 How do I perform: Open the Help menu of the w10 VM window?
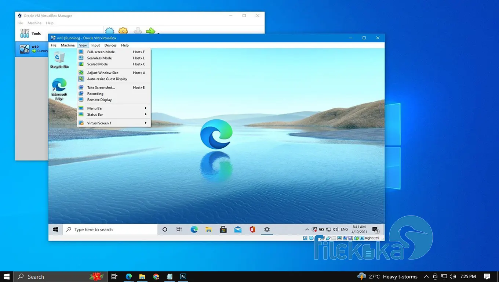[125, 45]
